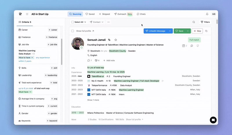The width and height of the screenshot is (232, 135).
Task: Click the criteria panel scrollbar
Action: [62, 52]
